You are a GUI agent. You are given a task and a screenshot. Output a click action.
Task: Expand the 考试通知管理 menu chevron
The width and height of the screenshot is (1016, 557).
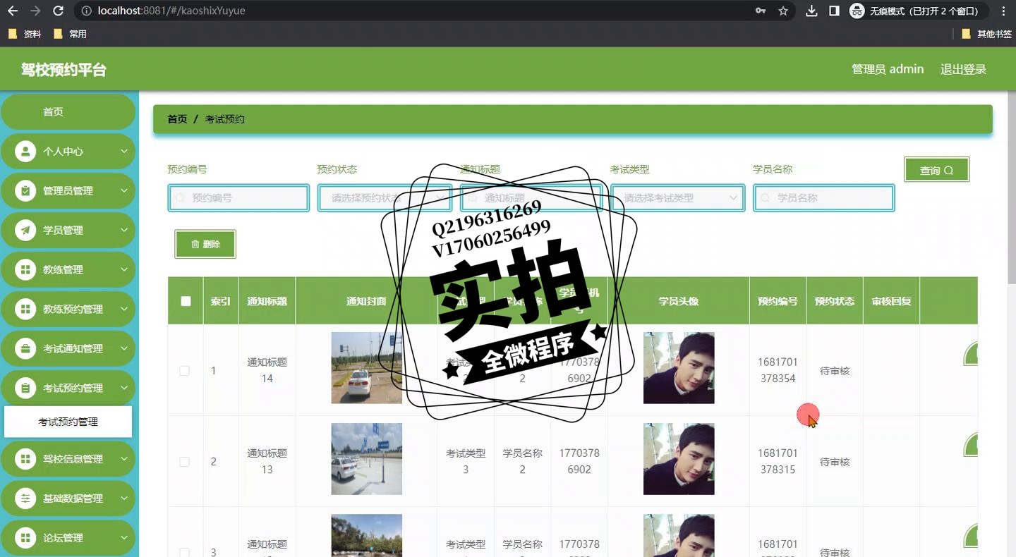click(x=124, y=349)
